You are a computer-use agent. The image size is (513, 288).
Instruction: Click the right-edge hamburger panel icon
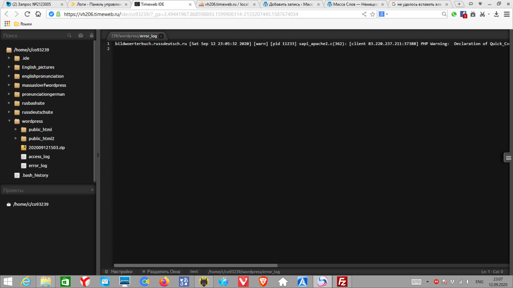[x=508, y=158]
